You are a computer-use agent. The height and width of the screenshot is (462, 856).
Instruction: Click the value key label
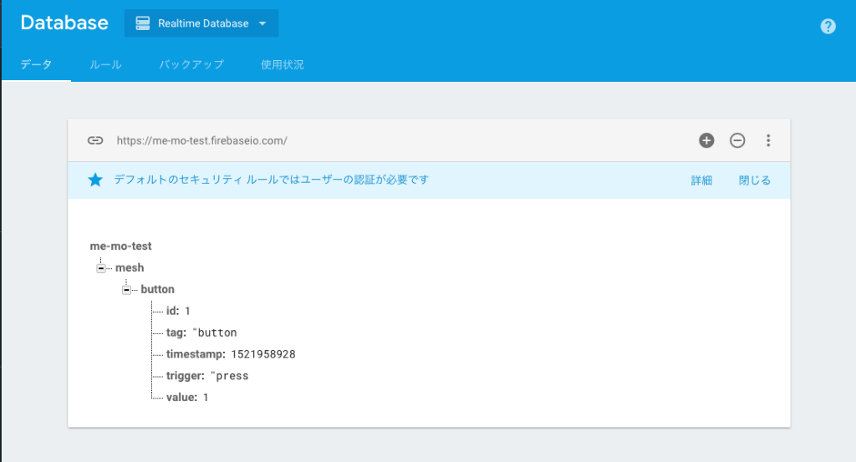point(181,397)
